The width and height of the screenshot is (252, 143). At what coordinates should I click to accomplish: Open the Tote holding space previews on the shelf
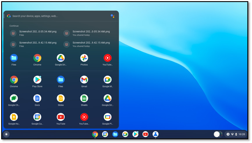[218, 134]
